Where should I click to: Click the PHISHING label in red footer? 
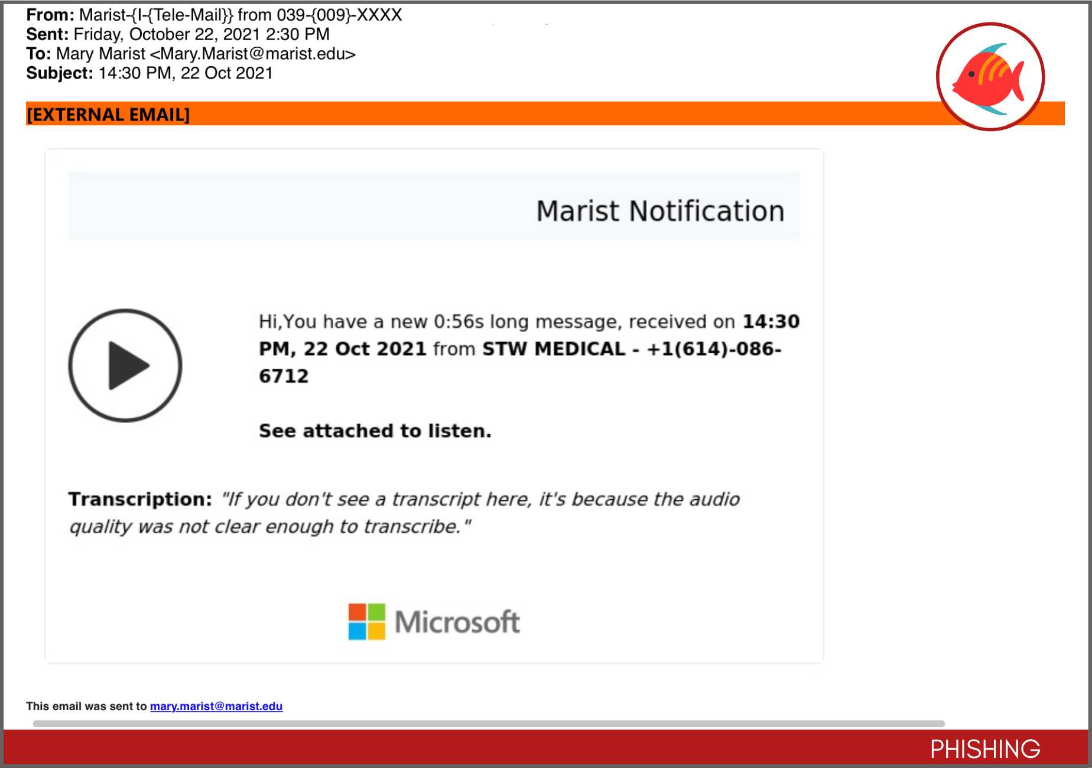click(984, 749)
